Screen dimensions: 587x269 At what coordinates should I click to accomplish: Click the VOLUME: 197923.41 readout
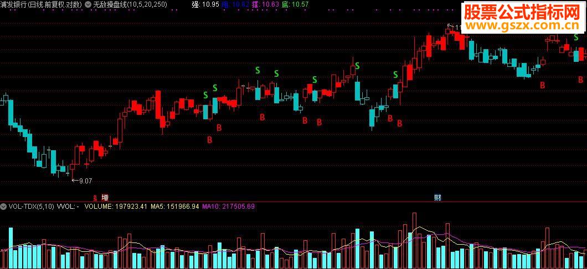pyautogui.click(x=116, y=206)
